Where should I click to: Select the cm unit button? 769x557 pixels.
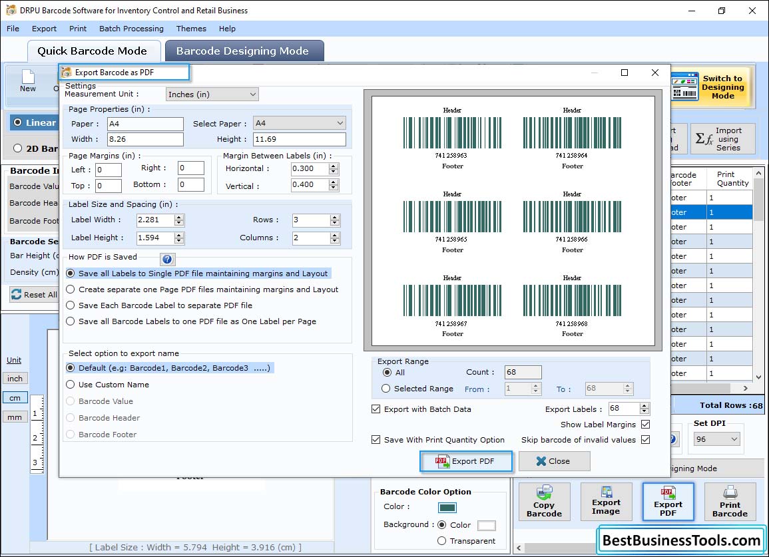coord(15,398)
